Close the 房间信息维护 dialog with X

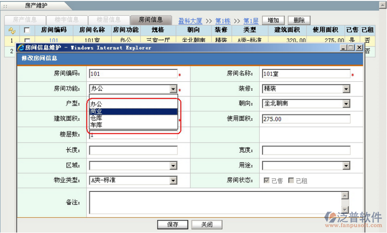tap(359, 48)
